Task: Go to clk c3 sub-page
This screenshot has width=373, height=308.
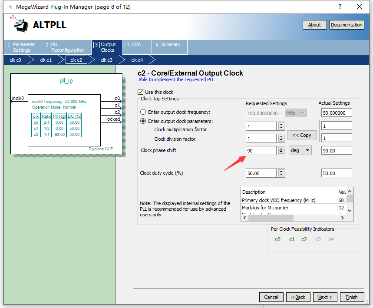Action: pos(106,60)
